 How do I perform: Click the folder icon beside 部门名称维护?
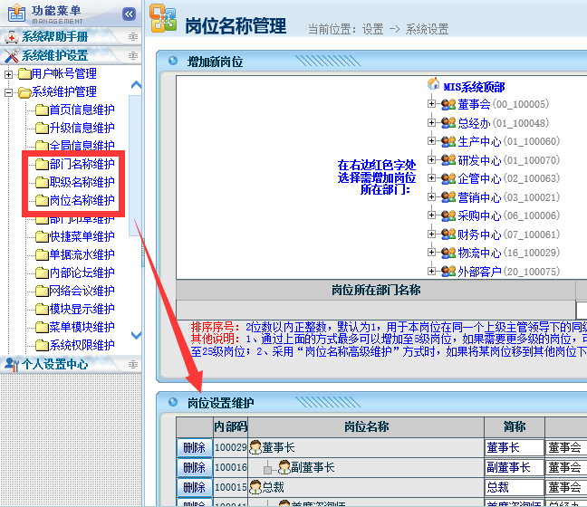click(x=41, y=164)
